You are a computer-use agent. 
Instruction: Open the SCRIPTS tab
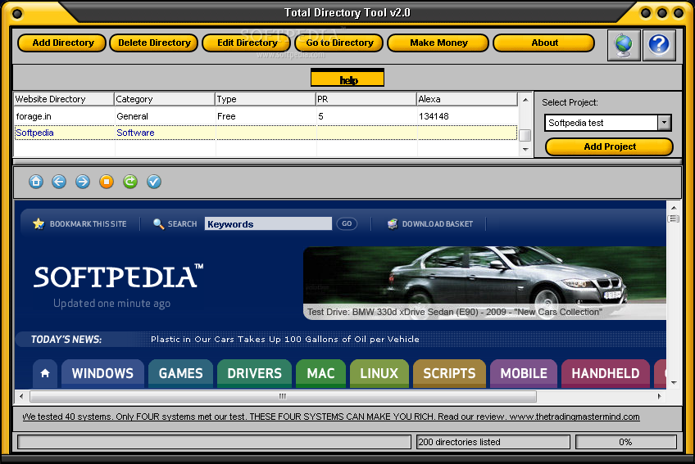tap(449, 374)
